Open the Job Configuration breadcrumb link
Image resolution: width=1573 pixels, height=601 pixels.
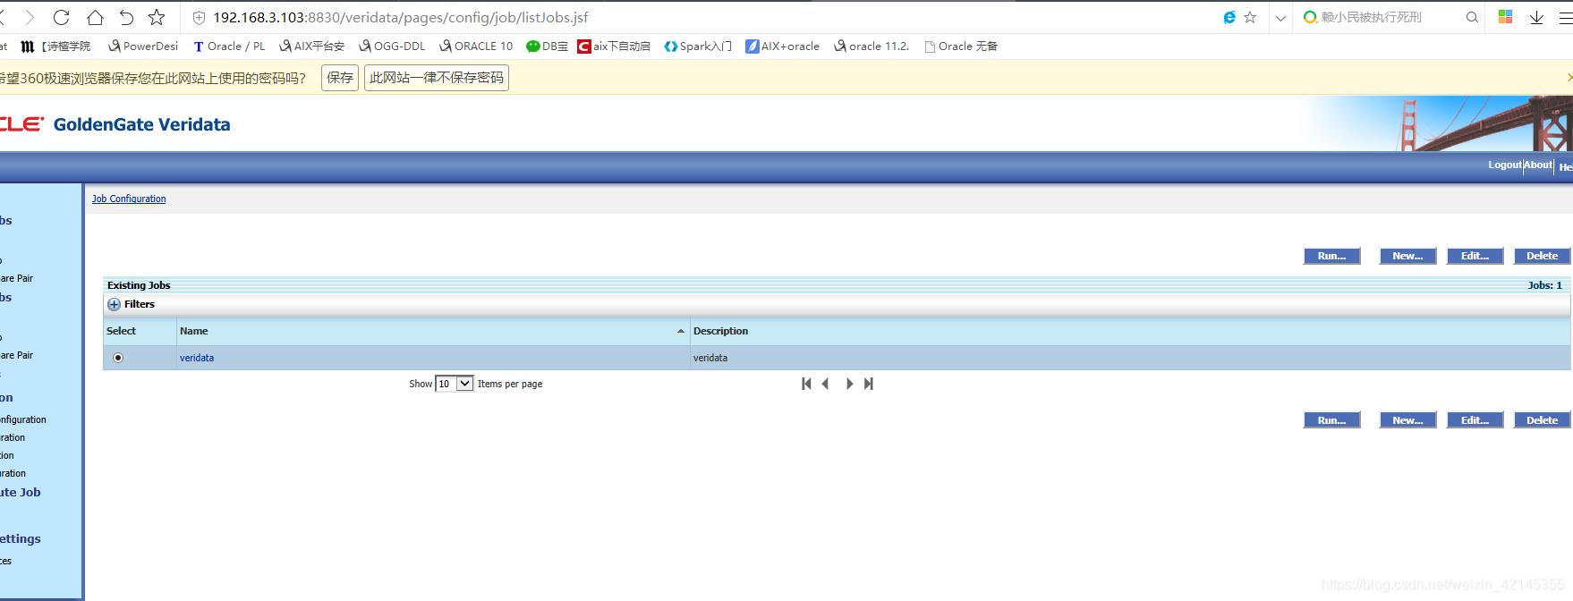coord(129,199)
